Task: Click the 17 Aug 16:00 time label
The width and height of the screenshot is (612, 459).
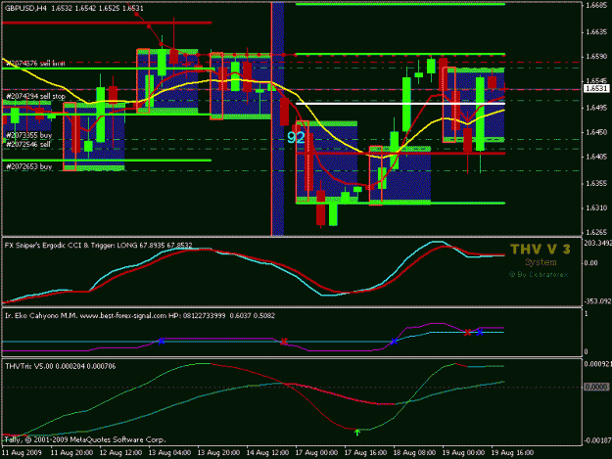Action: point(365,453)
